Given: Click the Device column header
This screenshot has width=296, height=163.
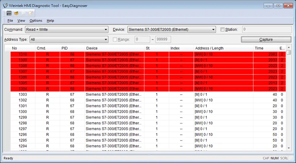Looking at the screenshot, I should click(114, 48).
